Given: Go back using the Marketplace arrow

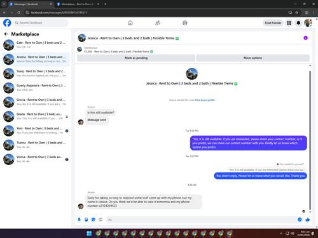Looking at the screenshot, I should (x=6, y=34).
